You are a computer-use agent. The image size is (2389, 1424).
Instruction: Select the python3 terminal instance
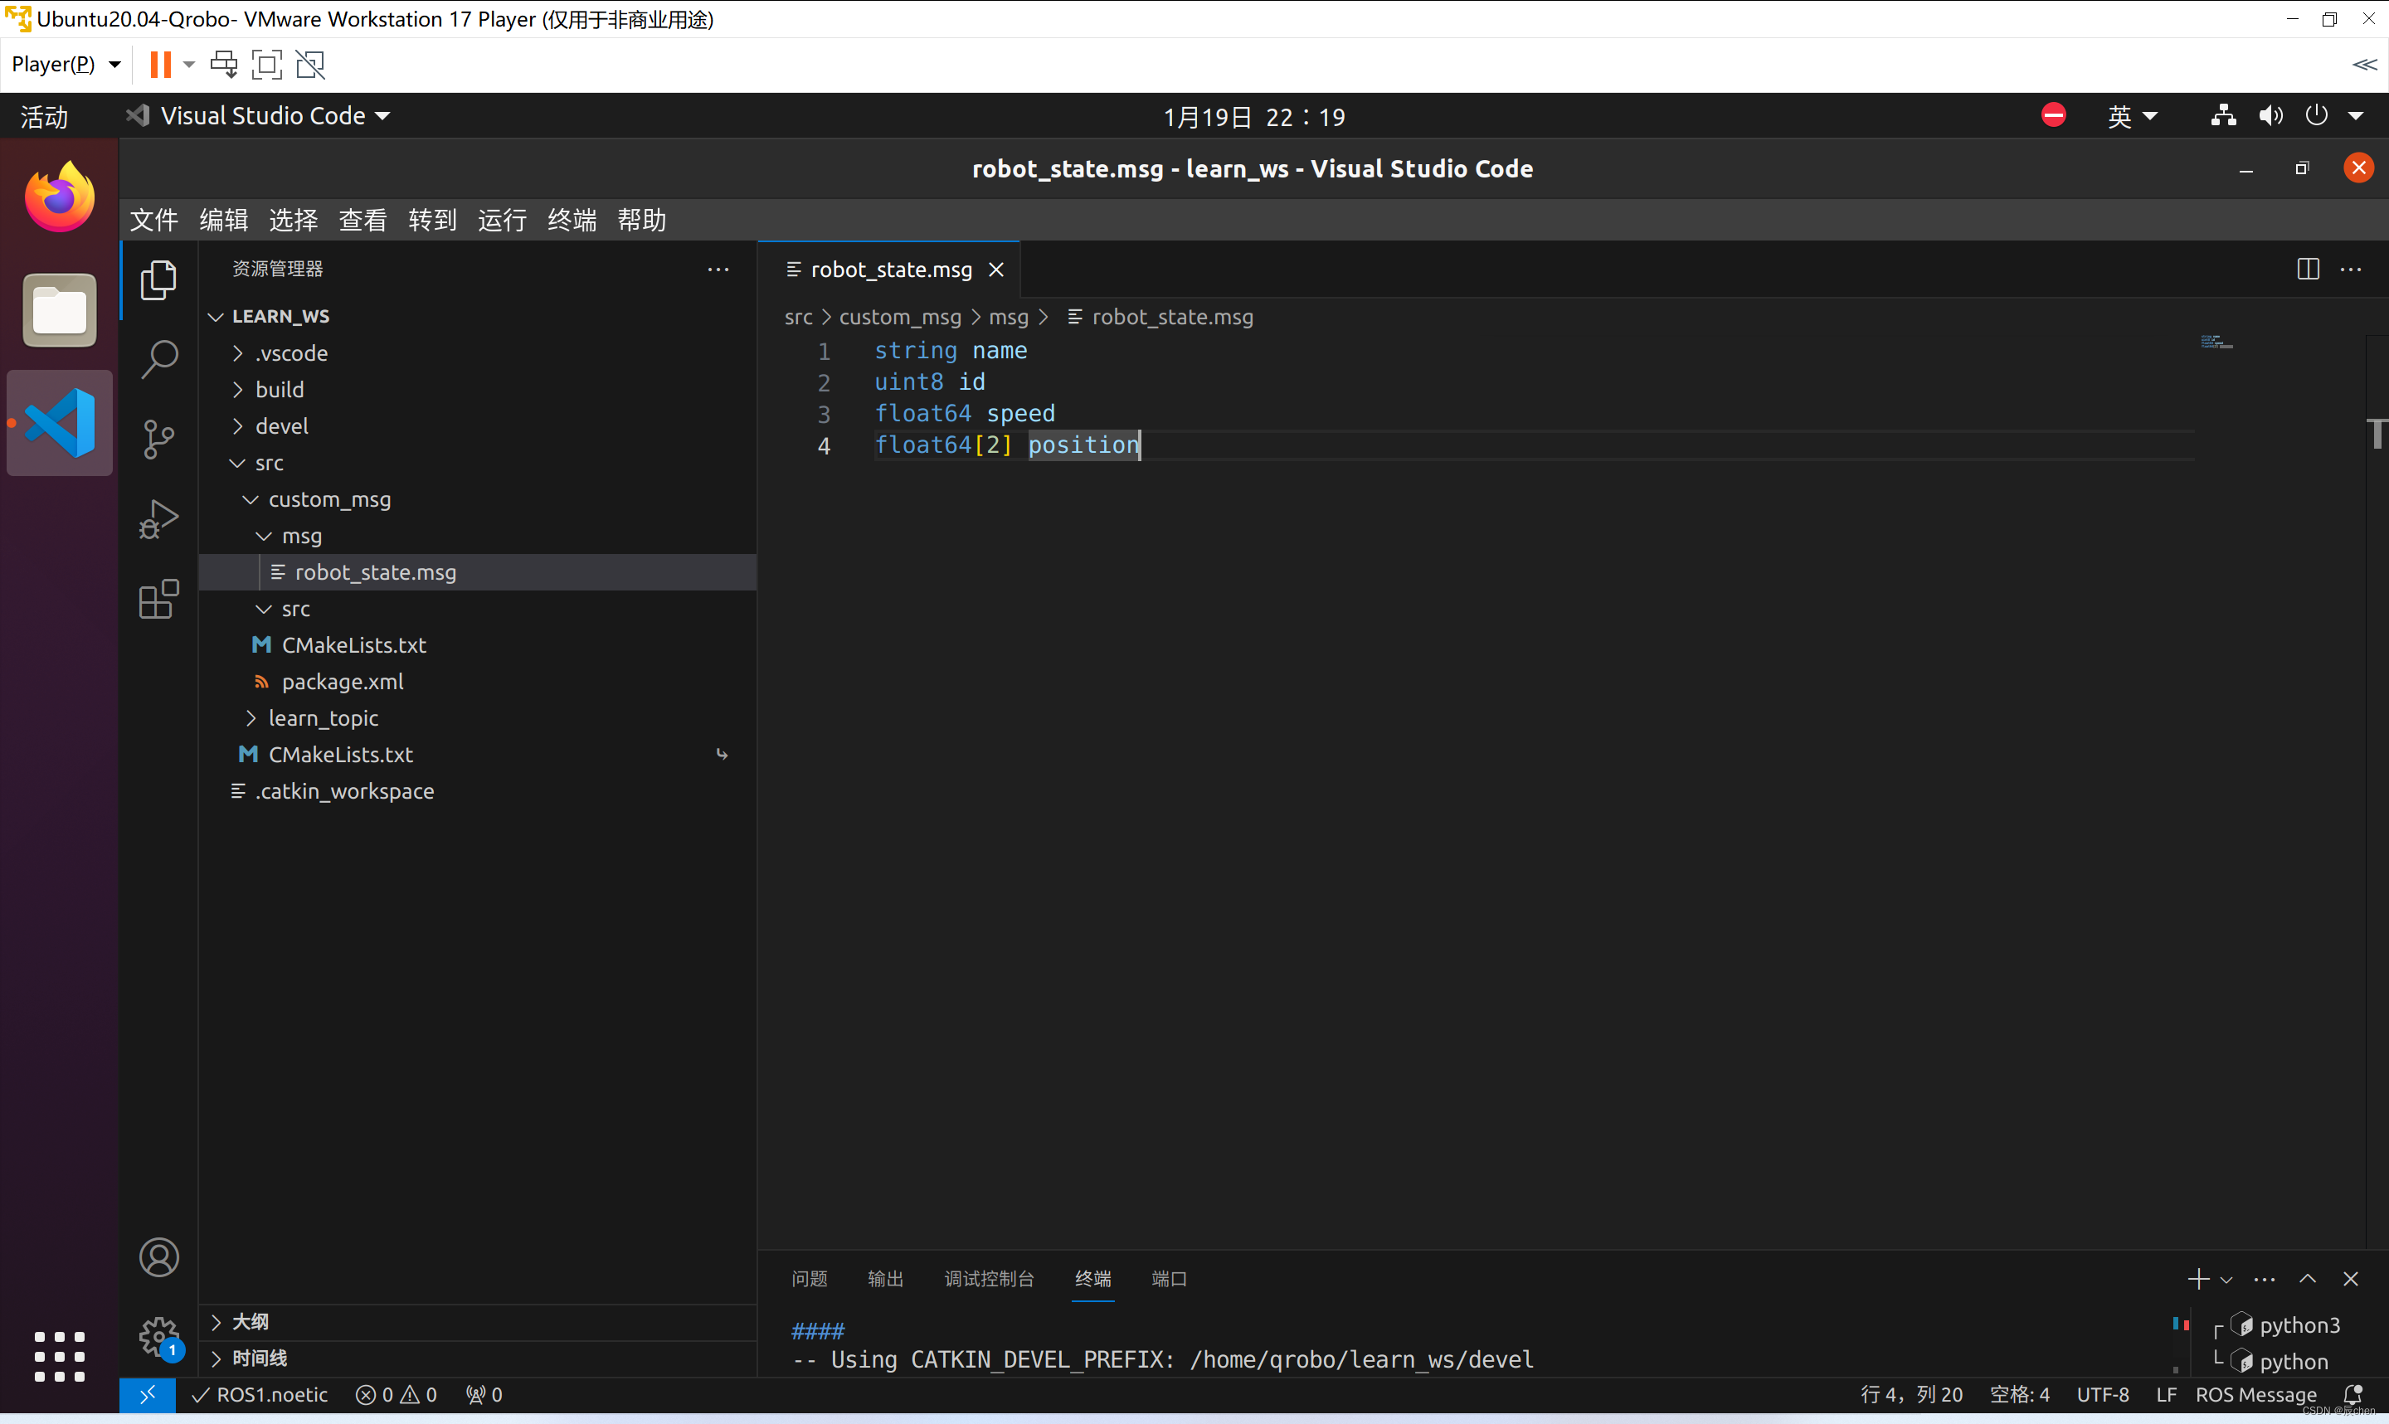coord(2284,1325)
